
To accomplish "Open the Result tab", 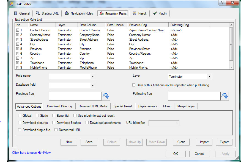I will (140, 13).
